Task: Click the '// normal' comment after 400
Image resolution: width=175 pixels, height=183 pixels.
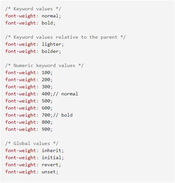Action: pyautogui.click(x=65, y=94)
